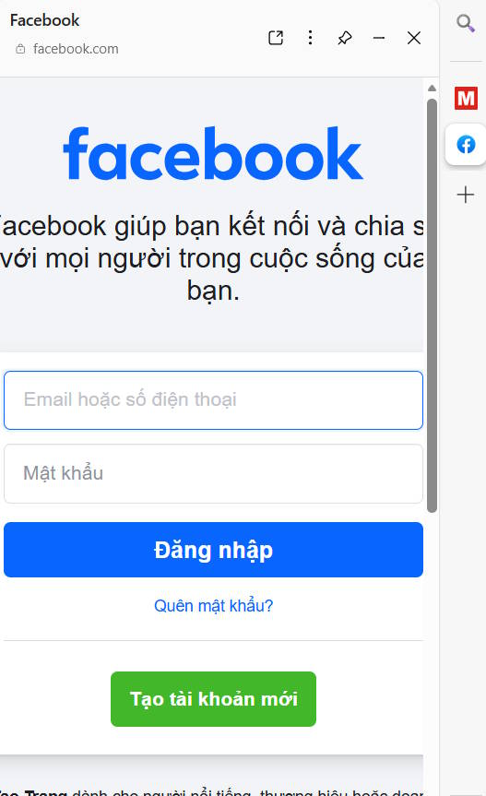The width and height of the screenshot is (486, 796).
Task: Open the three-dot more options menu
Action: (310, 38)
